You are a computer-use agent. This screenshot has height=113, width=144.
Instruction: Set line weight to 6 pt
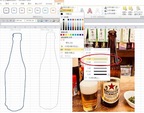96,74
